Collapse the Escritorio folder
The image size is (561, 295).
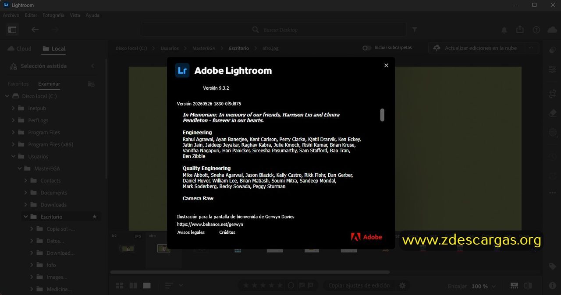26,217
